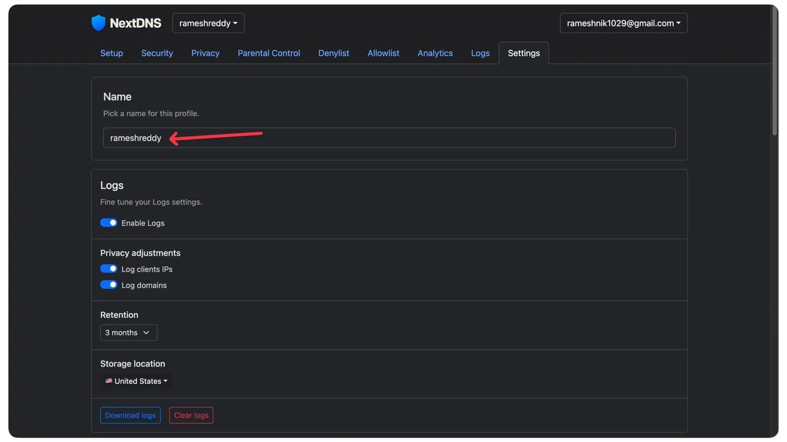Click the "Name" section heading
Viewport: 787px width, 442px height.
pos(118,96)
